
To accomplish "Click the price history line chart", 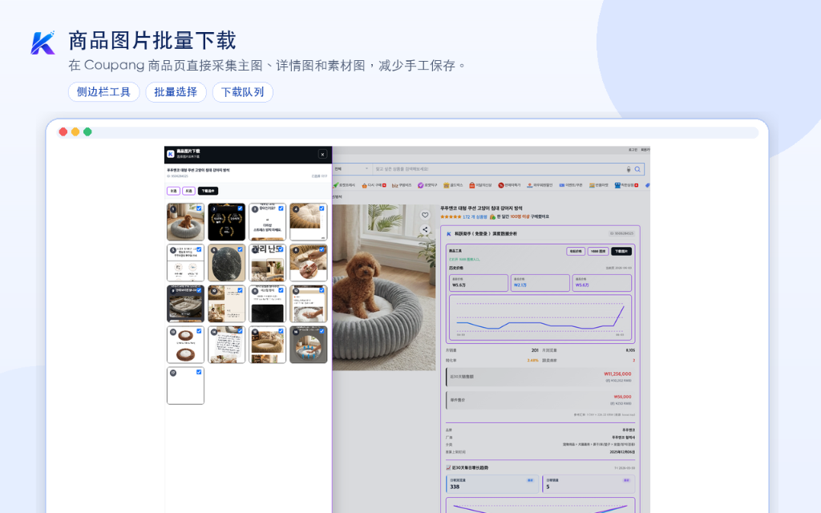I will click(x=540, y=317).
